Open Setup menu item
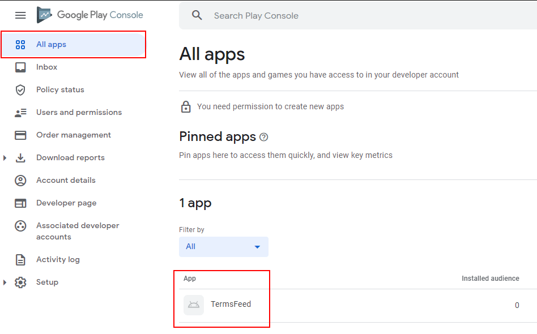 pos(47,282)
